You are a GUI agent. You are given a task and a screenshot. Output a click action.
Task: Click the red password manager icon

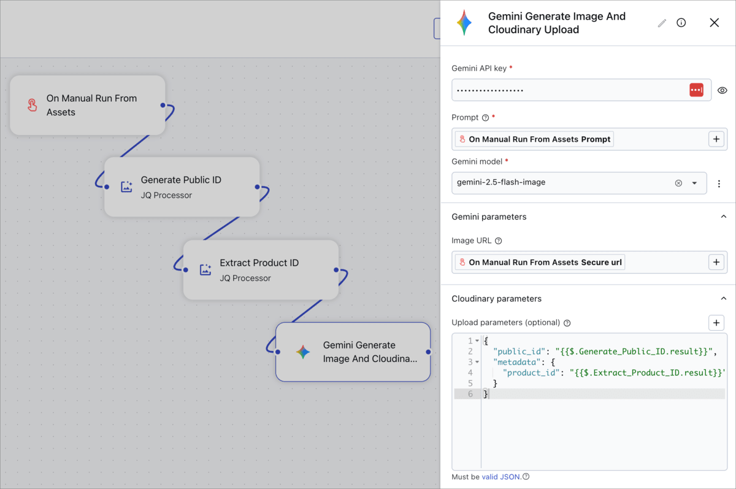point(696,90)
